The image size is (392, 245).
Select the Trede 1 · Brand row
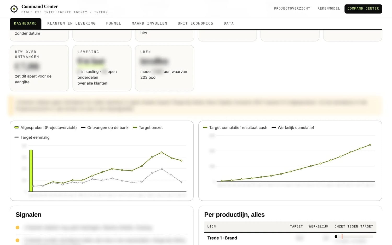290,238
